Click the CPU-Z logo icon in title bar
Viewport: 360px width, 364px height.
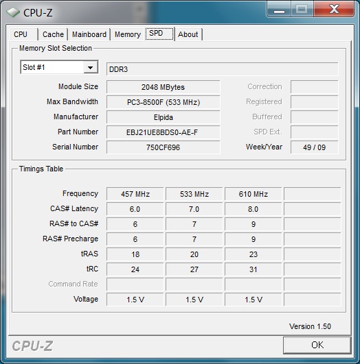pyautogui.click(x=12, y=12)
